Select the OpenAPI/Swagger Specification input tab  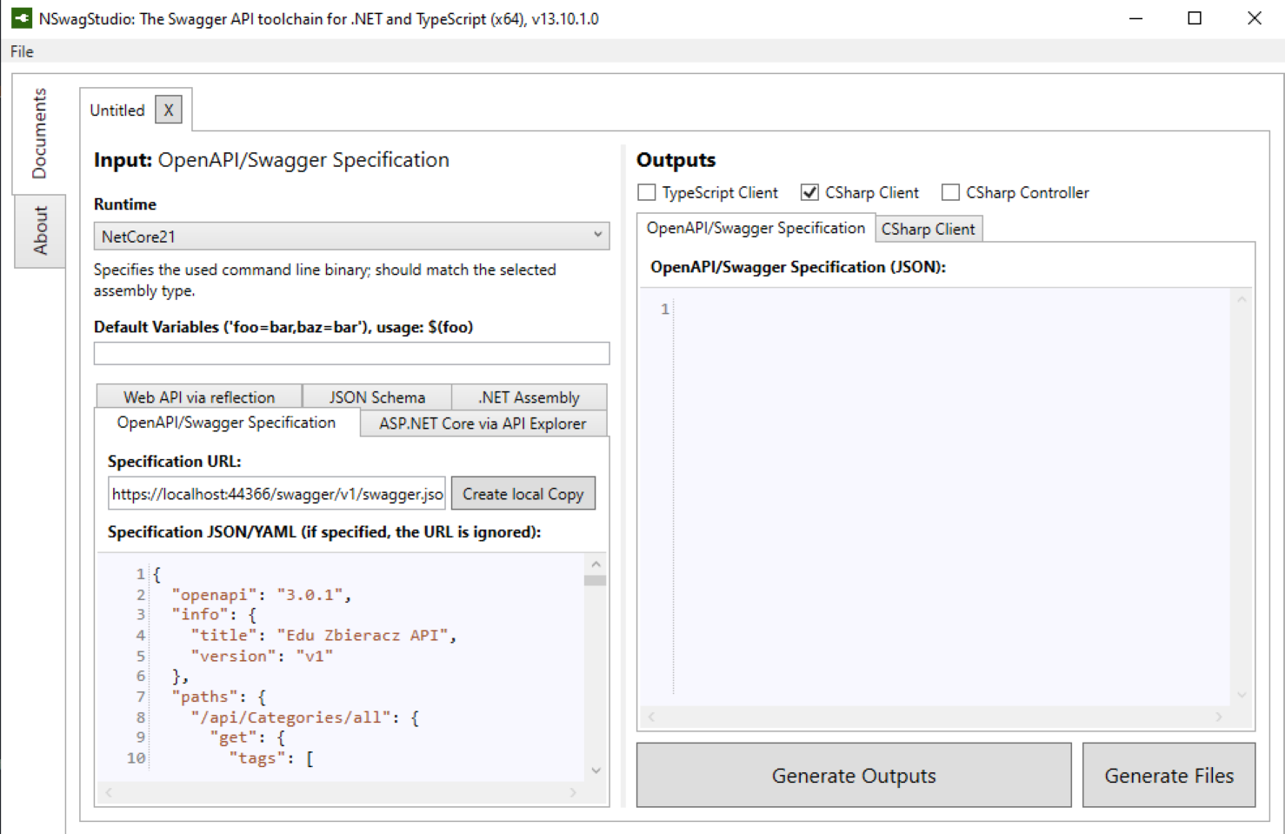(x=226, y=423)
